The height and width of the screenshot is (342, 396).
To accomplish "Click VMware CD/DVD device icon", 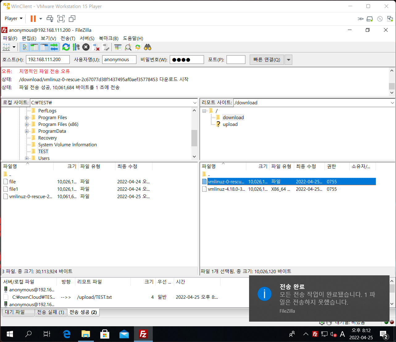I will tap(380, 19).
